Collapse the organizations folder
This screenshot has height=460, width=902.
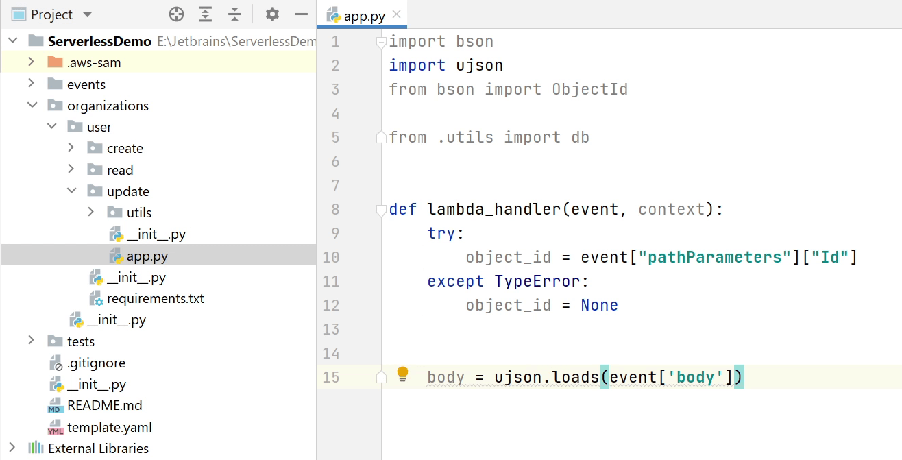32,106
